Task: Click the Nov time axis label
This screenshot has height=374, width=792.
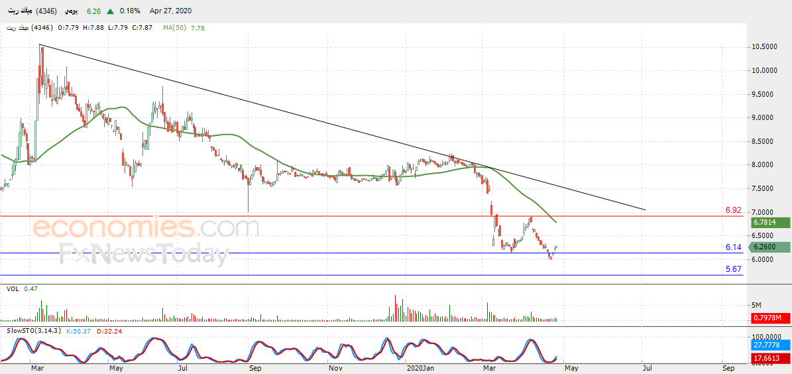Action: [x=335, y=369]
